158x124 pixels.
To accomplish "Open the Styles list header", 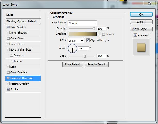I will coord(23,15).
